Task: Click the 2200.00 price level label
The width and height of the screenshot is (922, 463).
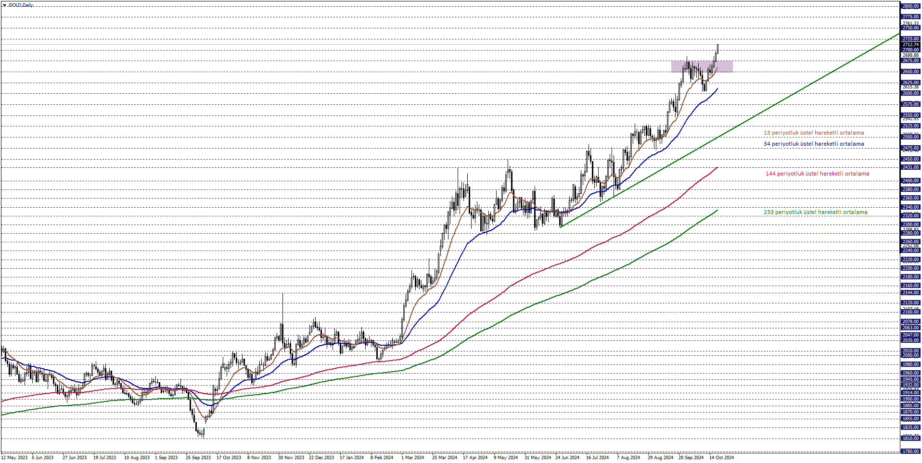Action: tap(910, 268)
